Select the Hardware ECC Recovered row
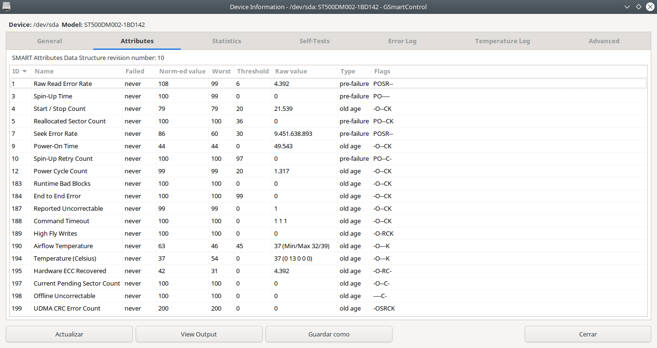Image resolution: width=657 pixels, height=348 pixels. [x=328, y=271]
